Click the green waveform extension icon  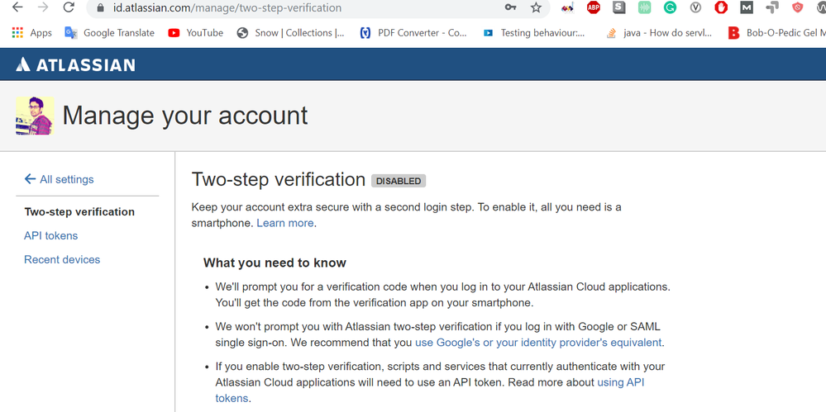point(645,7)
